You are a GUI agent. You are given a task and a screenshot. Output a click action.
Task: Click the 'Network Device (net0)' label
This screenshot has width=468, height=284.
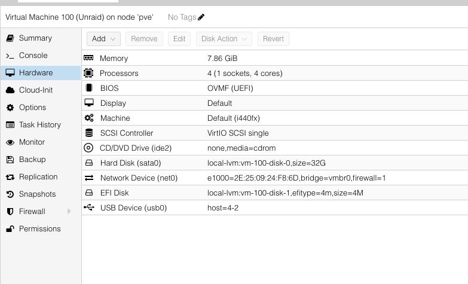pos(139,178)
